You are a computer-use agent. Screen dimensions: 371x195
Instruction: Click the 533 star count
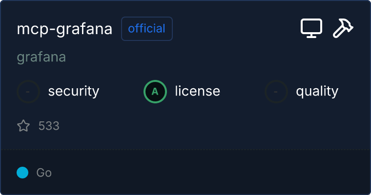coord(49,126)
